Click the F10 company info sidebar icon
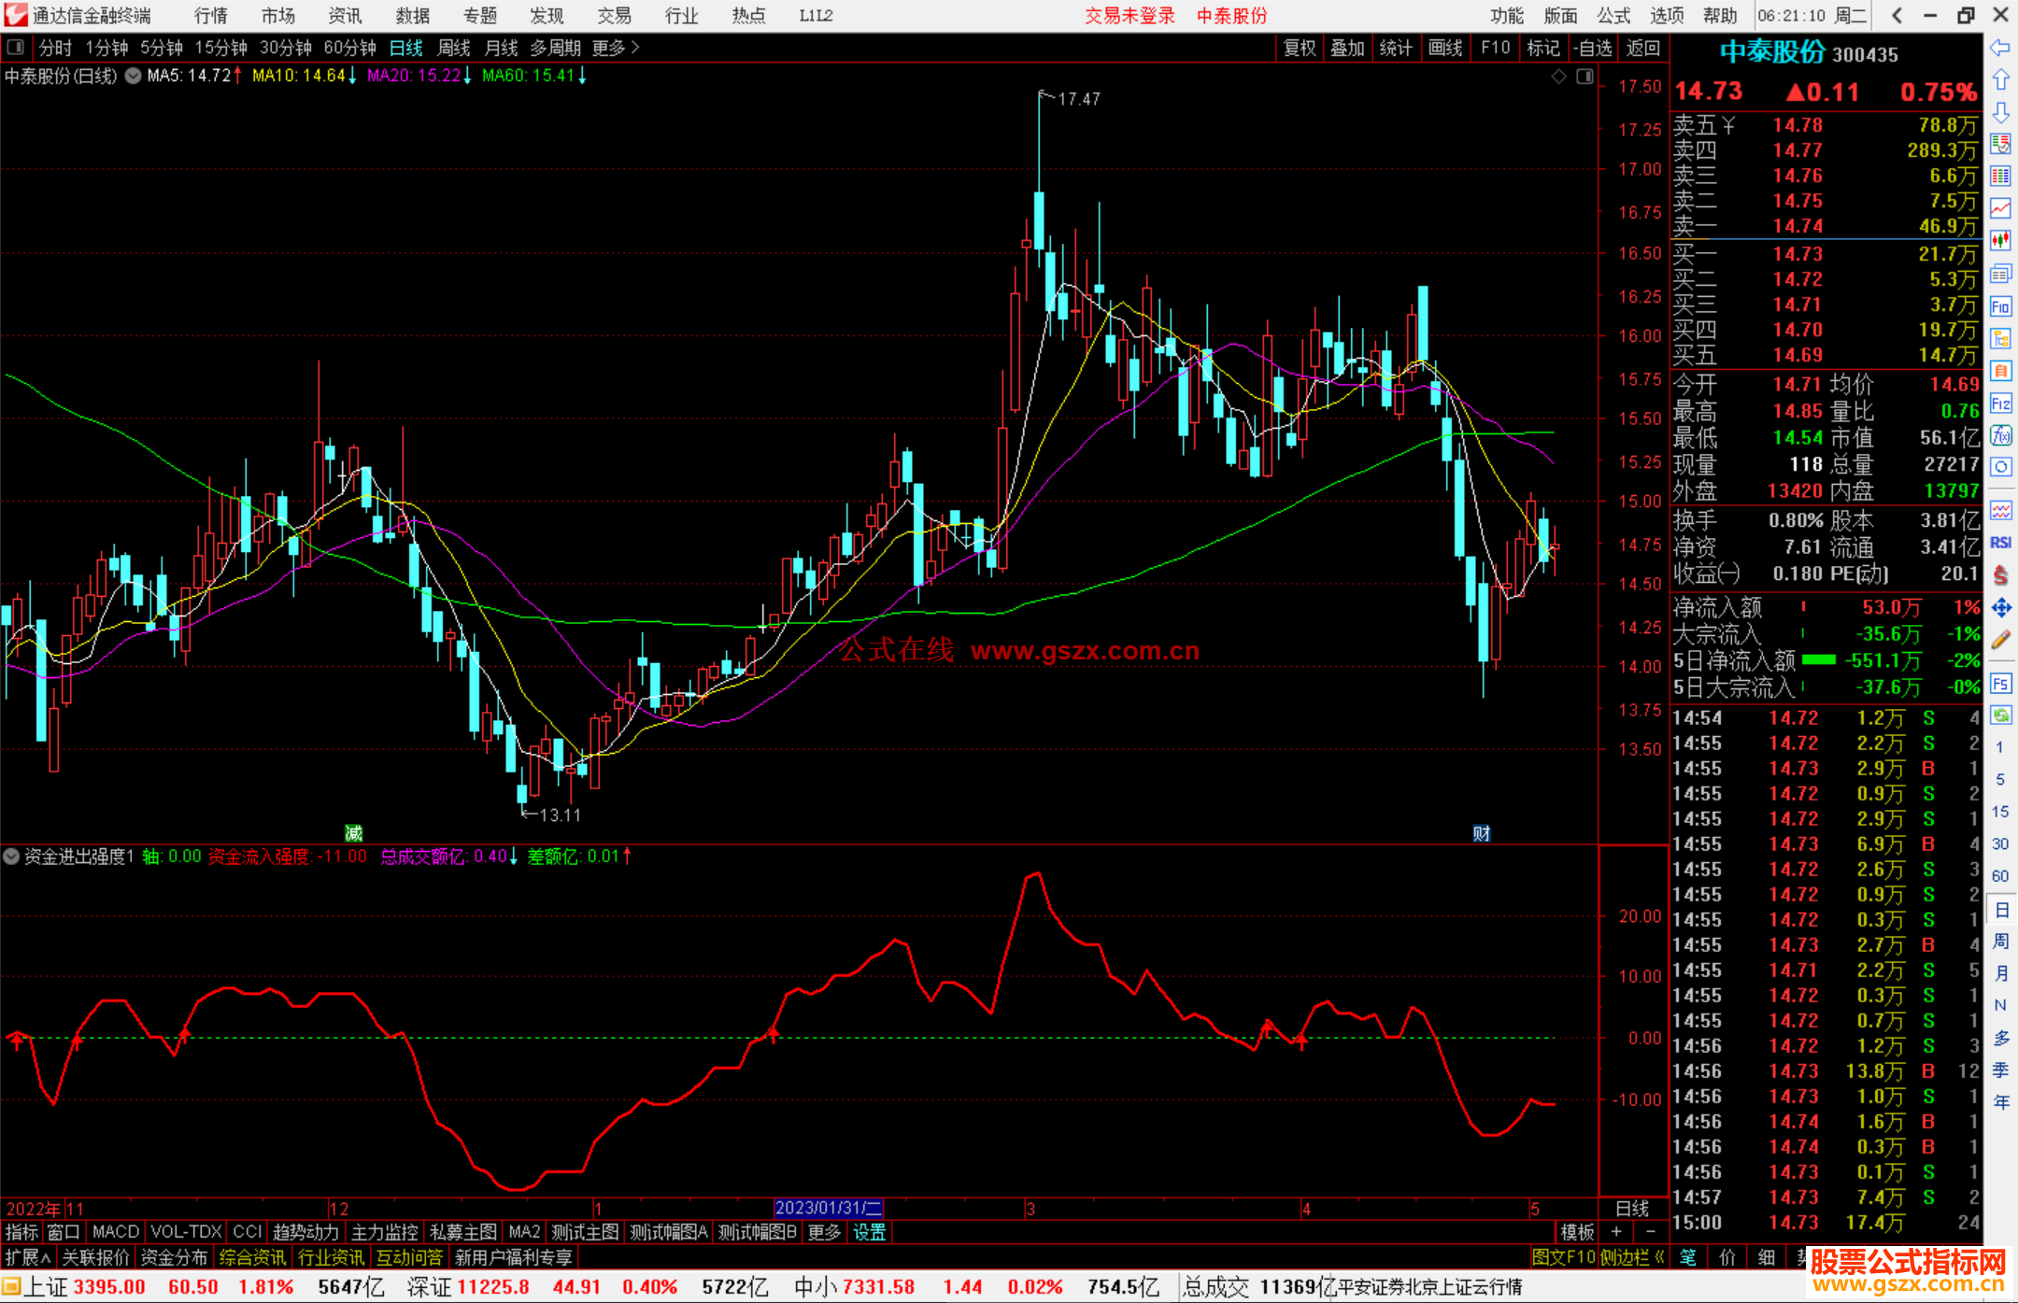The height and width of the screenshot is (1303, 2018). point(2000,306)
